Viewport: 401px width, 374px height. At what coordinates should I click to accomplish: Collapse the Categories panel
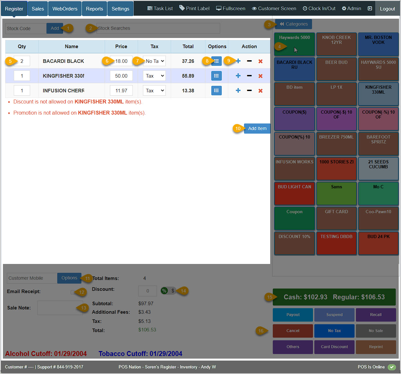293,24
